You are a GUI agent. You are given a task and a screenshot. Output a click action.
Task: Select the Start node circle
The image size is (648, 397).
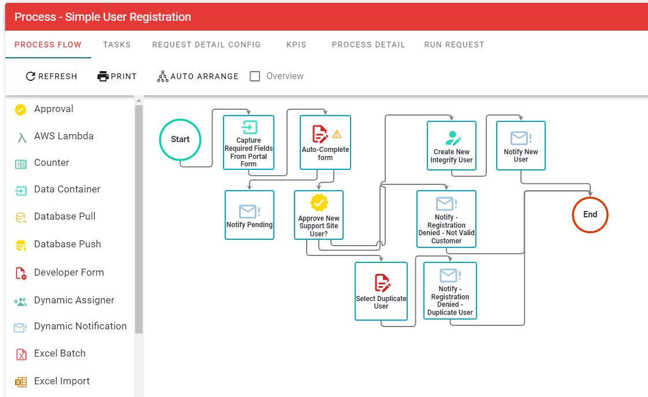(180, 139)
